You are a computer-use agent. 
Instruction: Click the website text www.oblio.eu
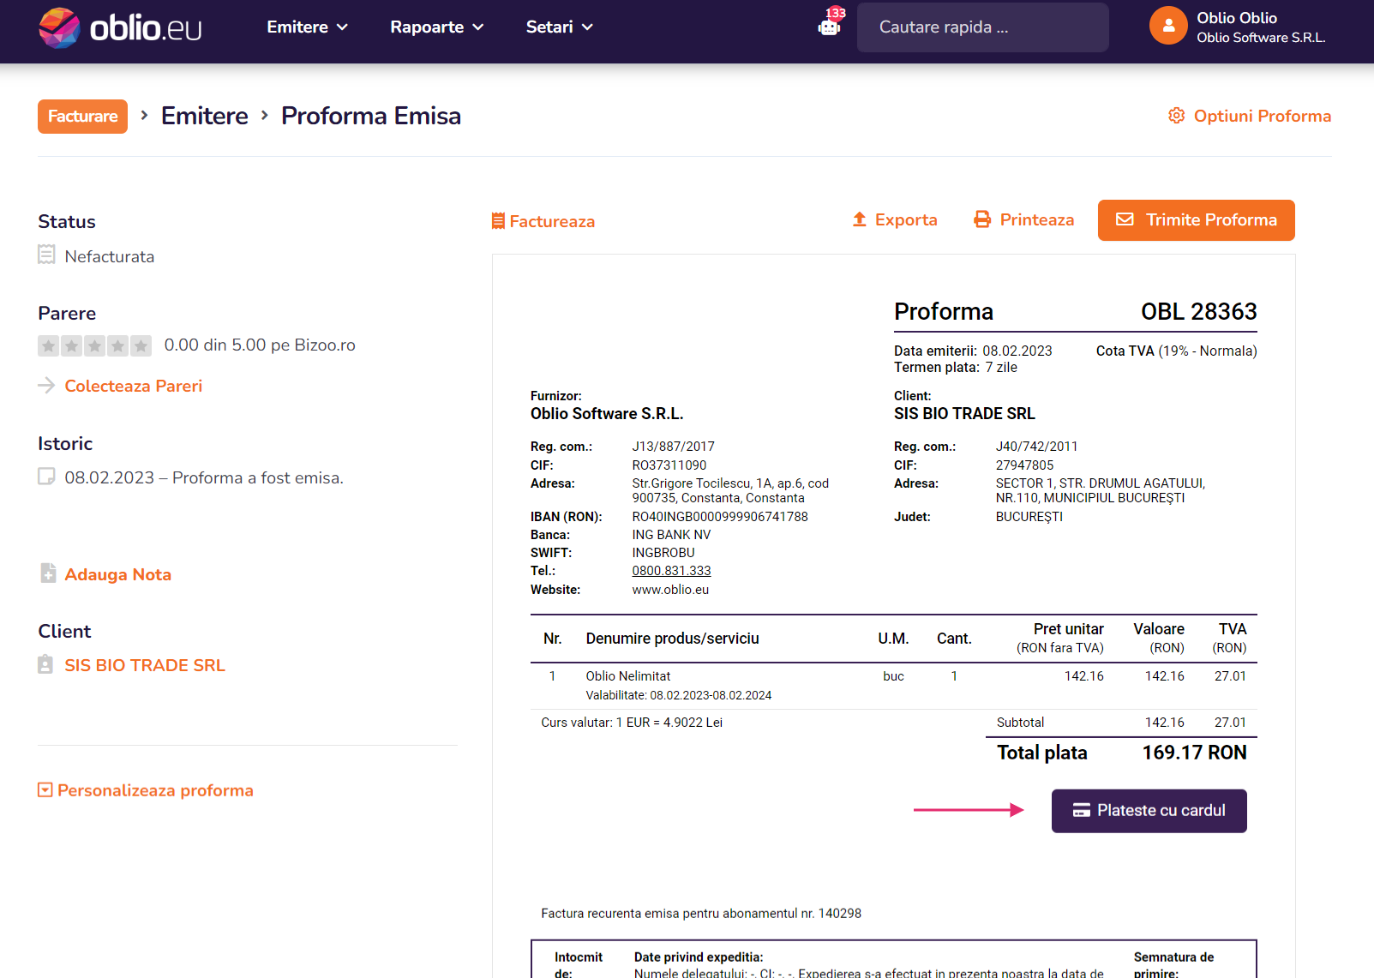[670, 590]
